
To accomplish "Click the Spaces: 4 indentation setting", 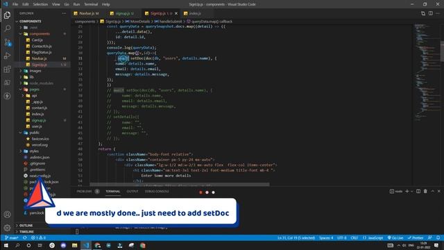I will 326,237.
